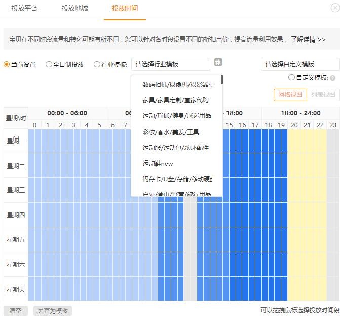The image size is (340, 324).
Task: Choose 数码相机/摄像机/摄影器材 from the list
Action: point(177,84)
